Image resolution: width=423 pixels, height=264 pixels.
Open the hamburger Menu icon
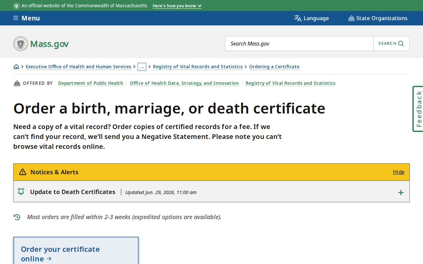tap(16, 18)
